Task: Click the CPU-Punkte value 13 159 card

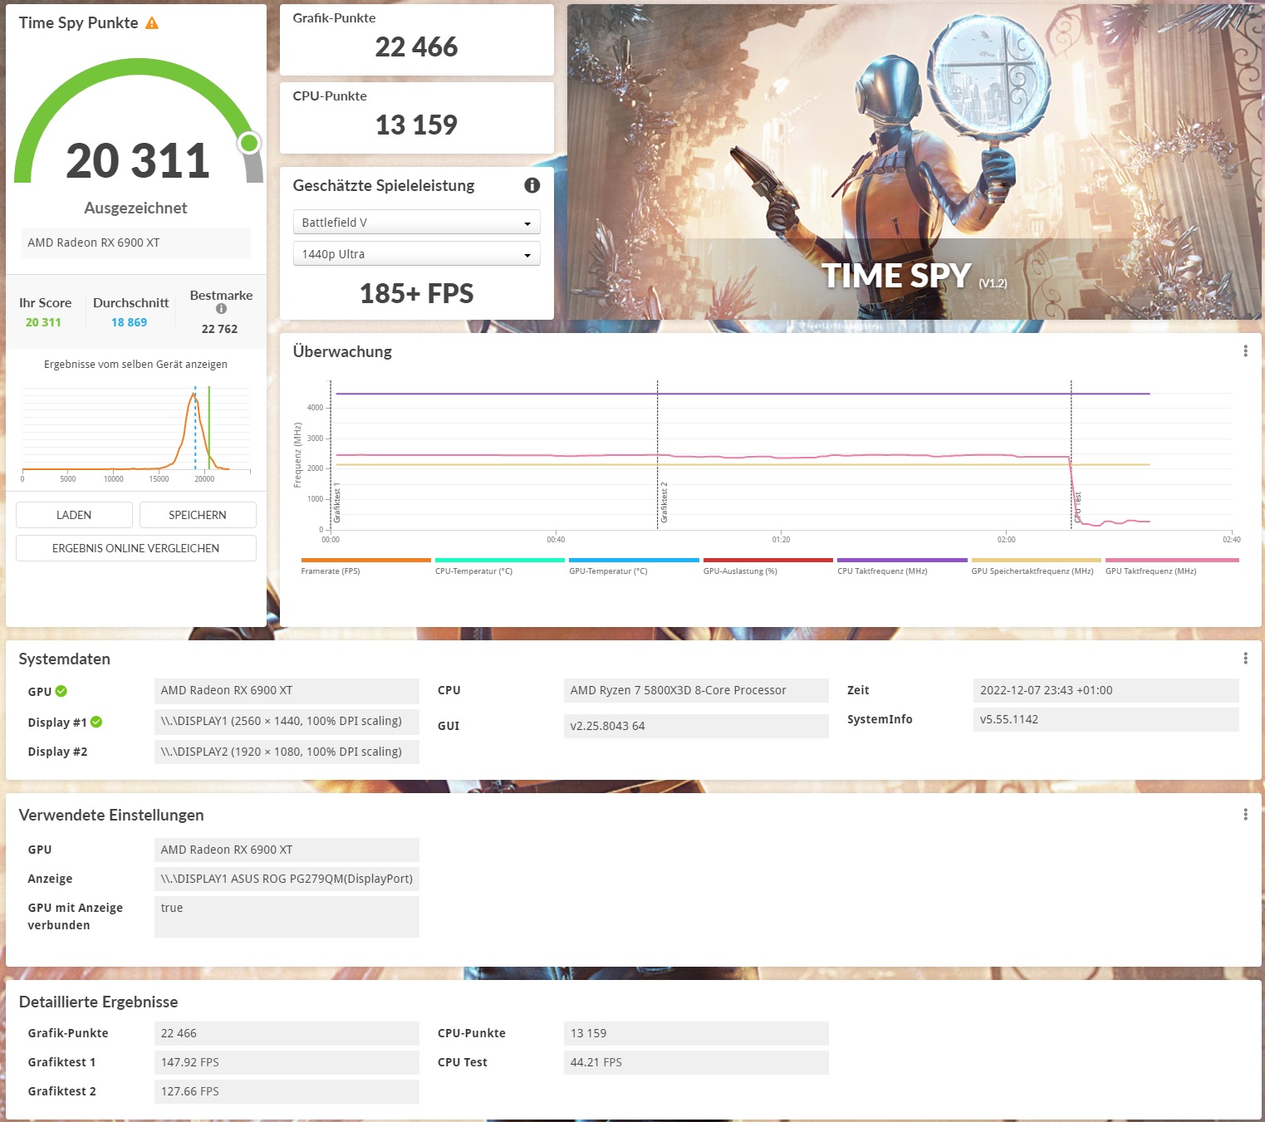Action: tap(416, 118)
